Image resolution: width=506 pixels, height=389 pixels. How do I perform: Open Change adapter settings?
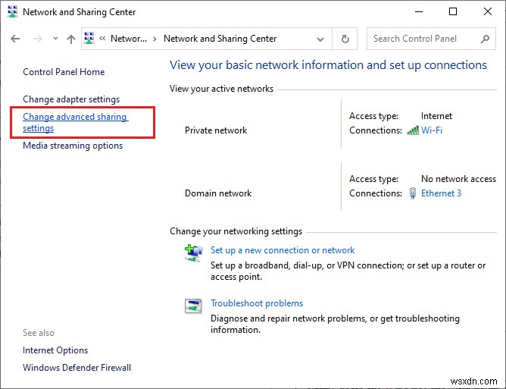[71, 99]
